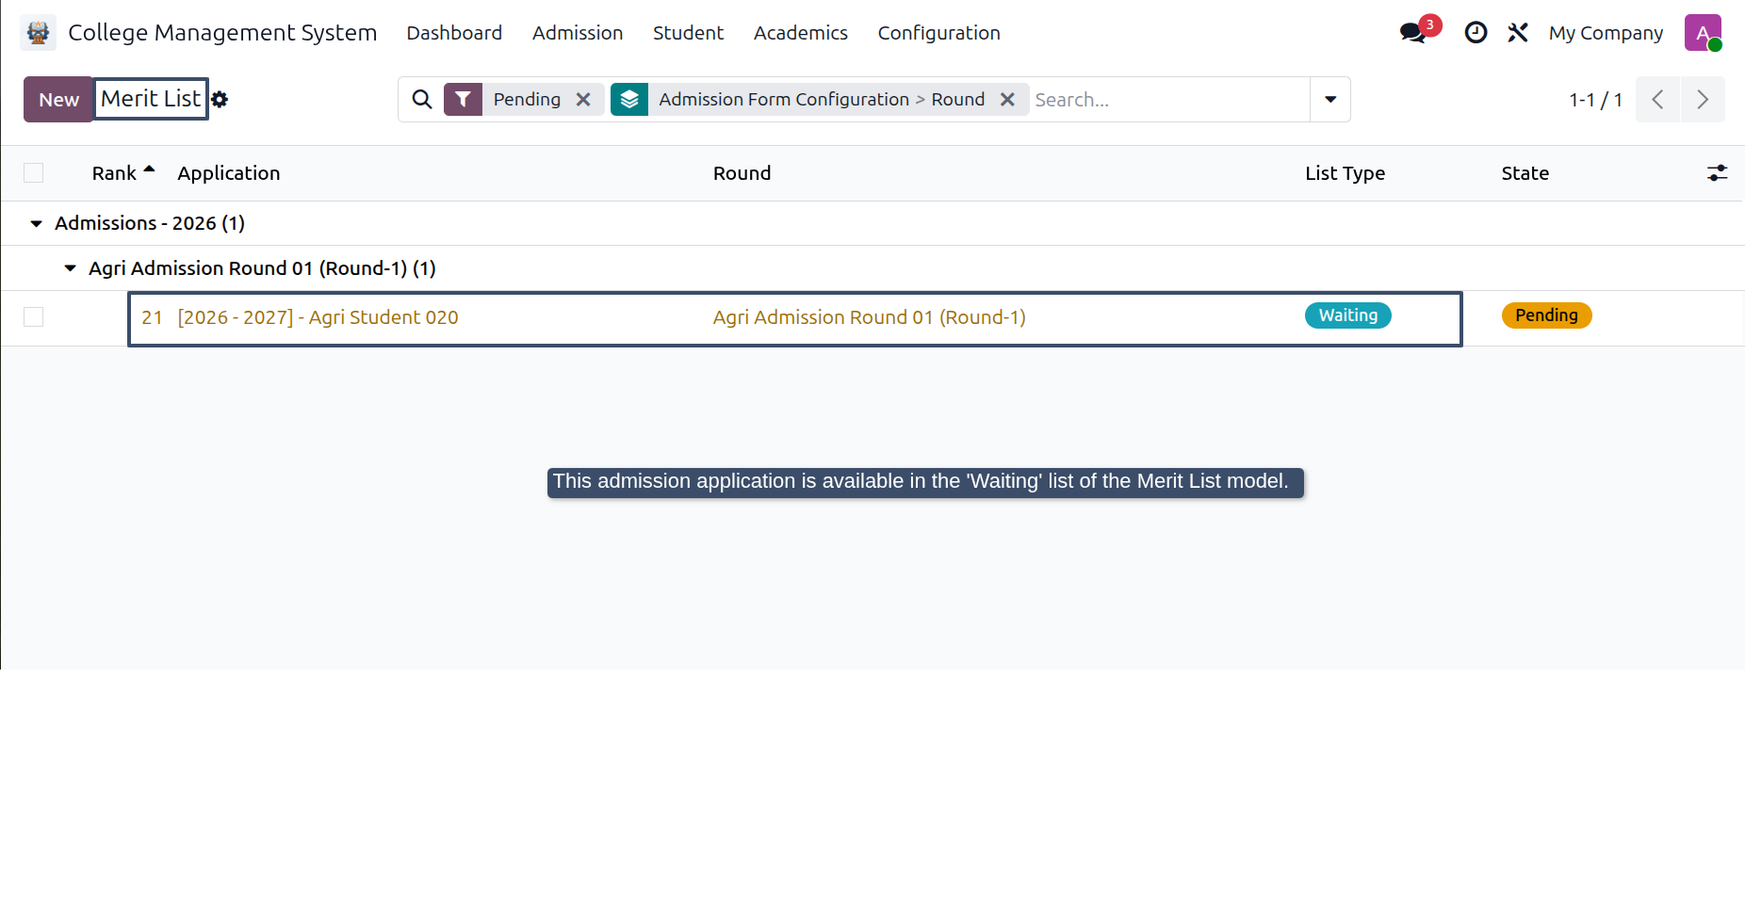The height and width of the screenshot is (904, 1745).
Task: Toggle search options dropdown arrow
Action: point(1330,100)
